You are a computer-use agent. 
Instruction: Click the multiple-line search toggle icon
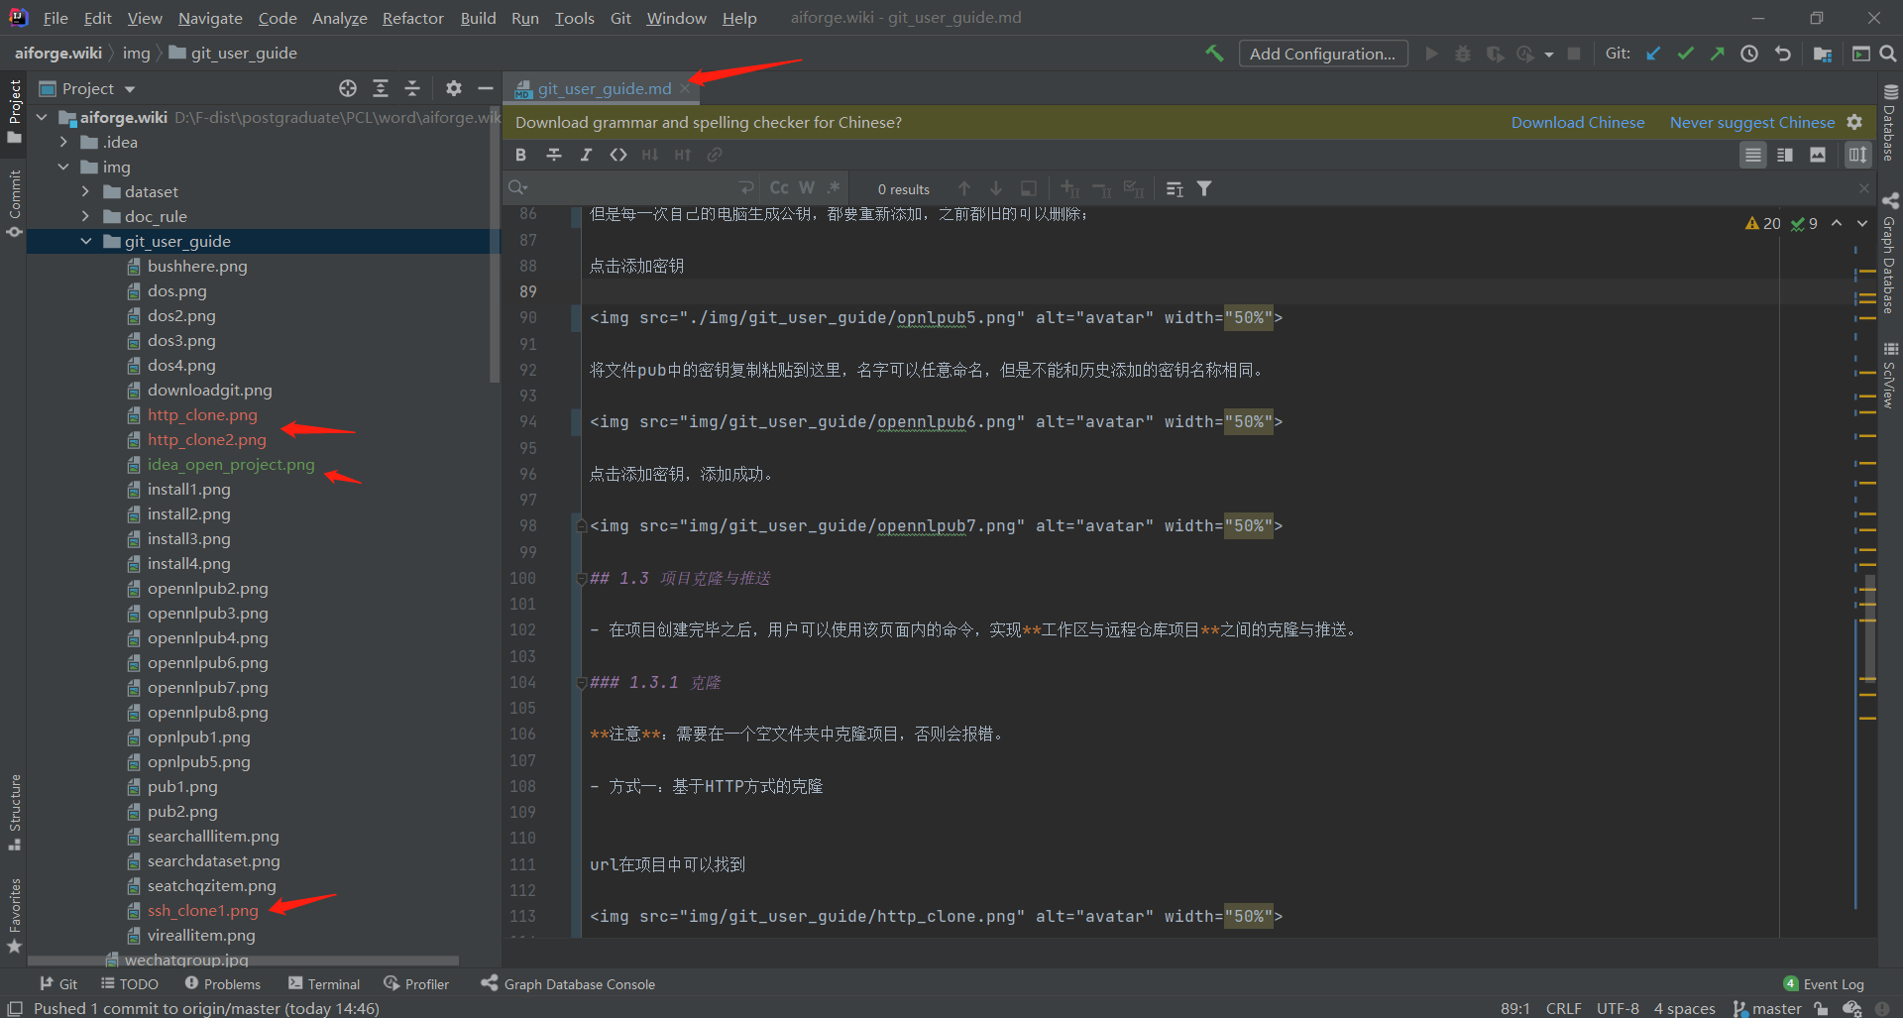click(x=1175, y=188)
